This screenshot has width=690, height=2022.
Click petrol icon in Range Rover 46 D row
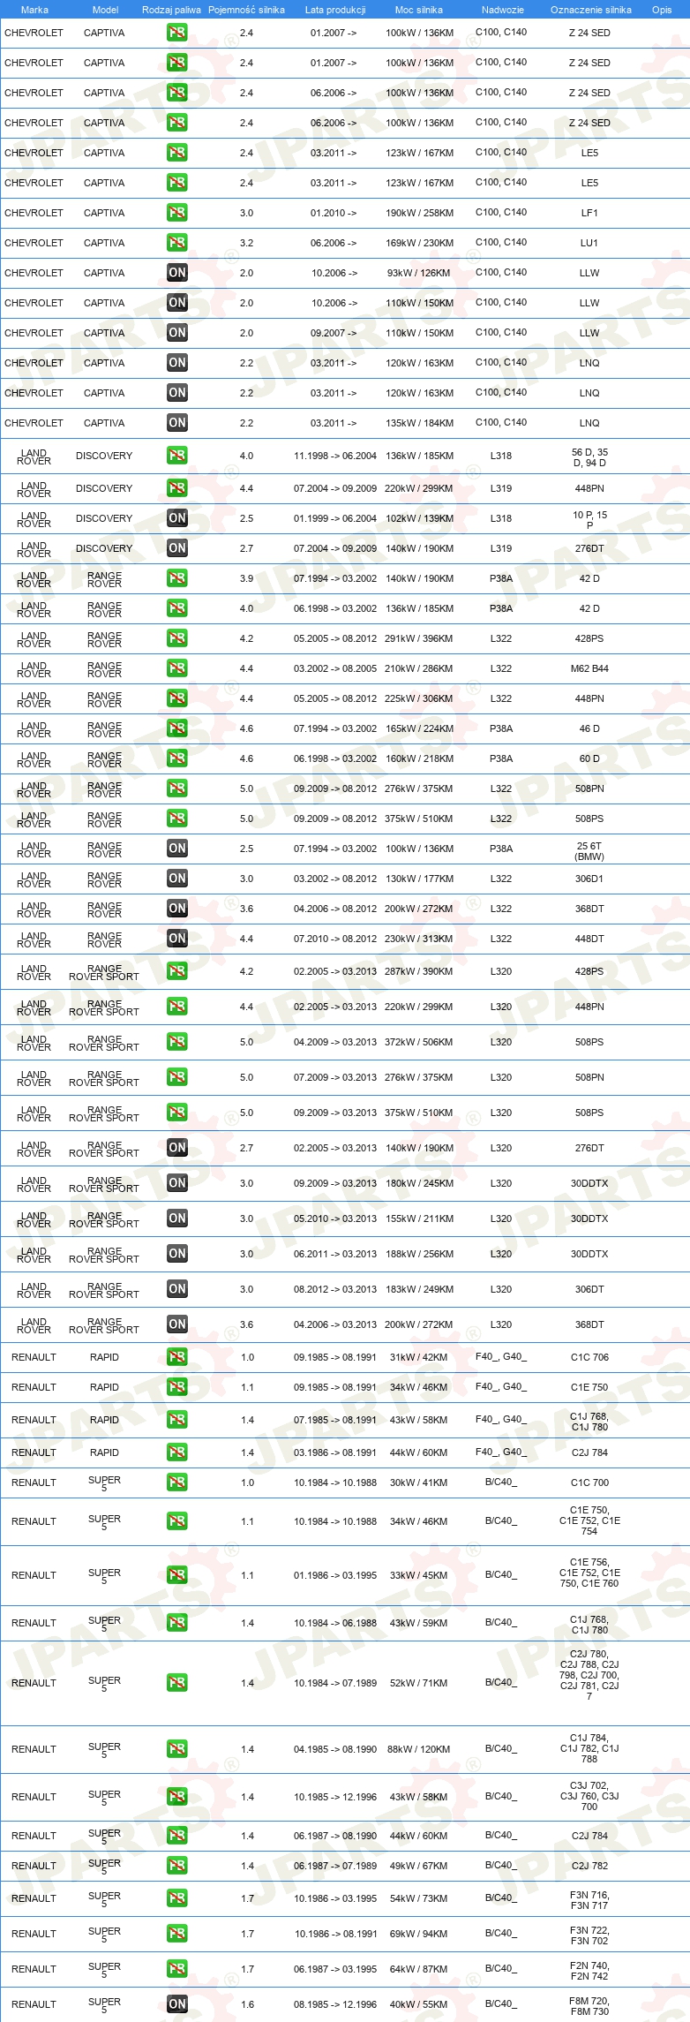click(x=176, y=728)
